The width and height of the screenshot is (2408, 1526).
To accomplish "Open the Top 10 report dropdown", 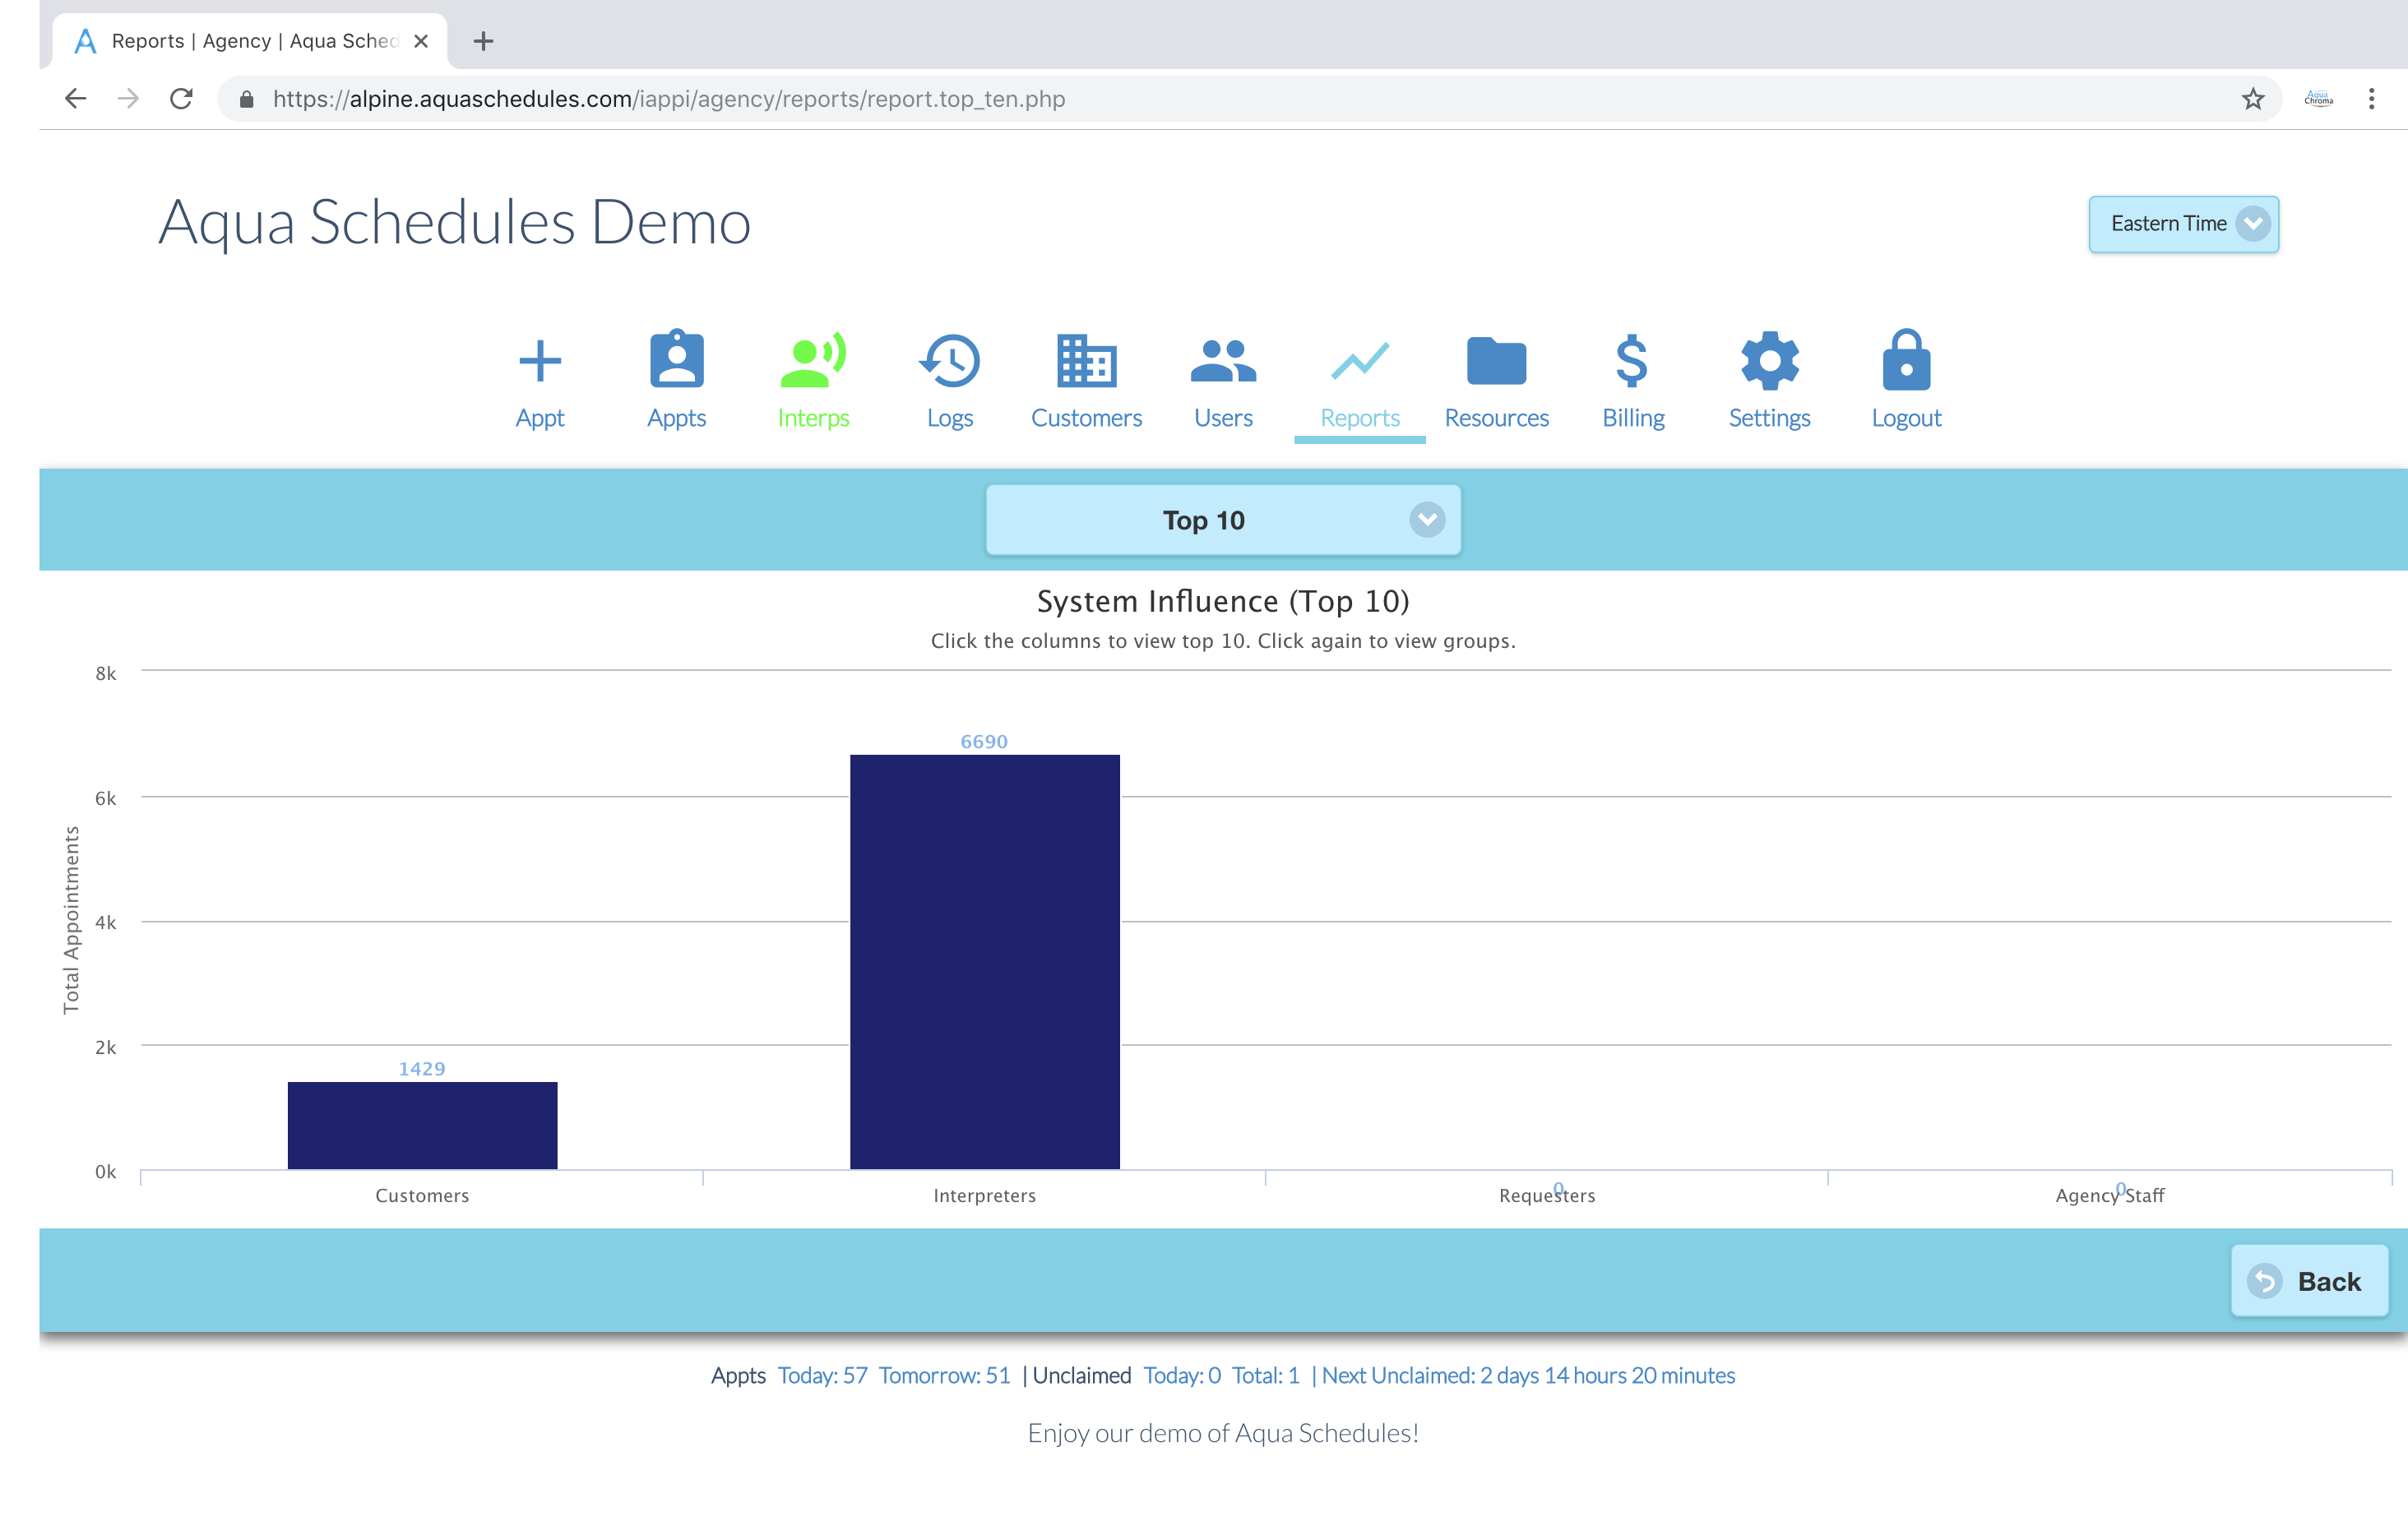I will (x=1223, y=520).
